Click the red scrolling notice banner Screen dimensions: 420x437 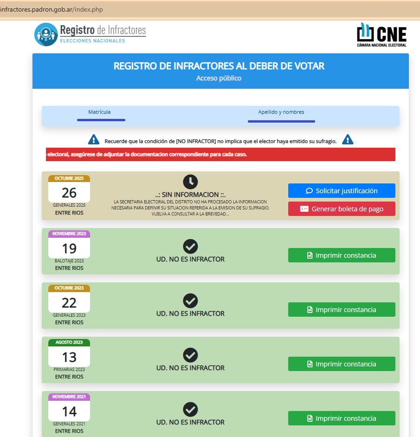pos(220,155)
